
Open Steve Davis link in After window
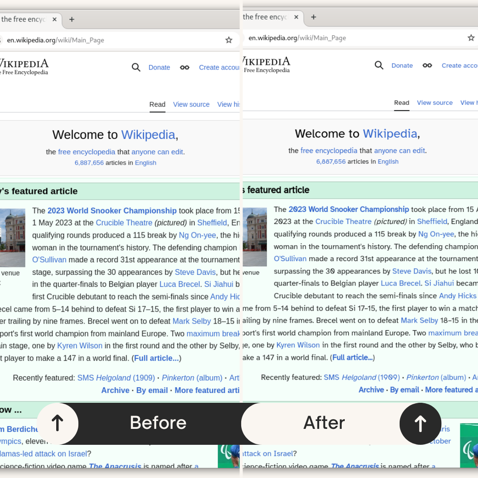tap(412, 271)
